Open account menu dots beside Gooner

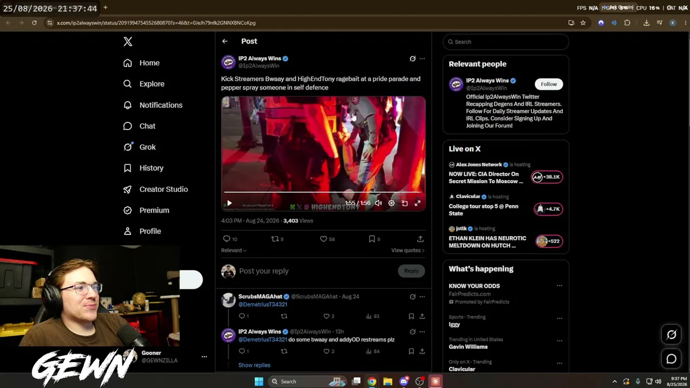pyautogui.click(x=204, y=357)
